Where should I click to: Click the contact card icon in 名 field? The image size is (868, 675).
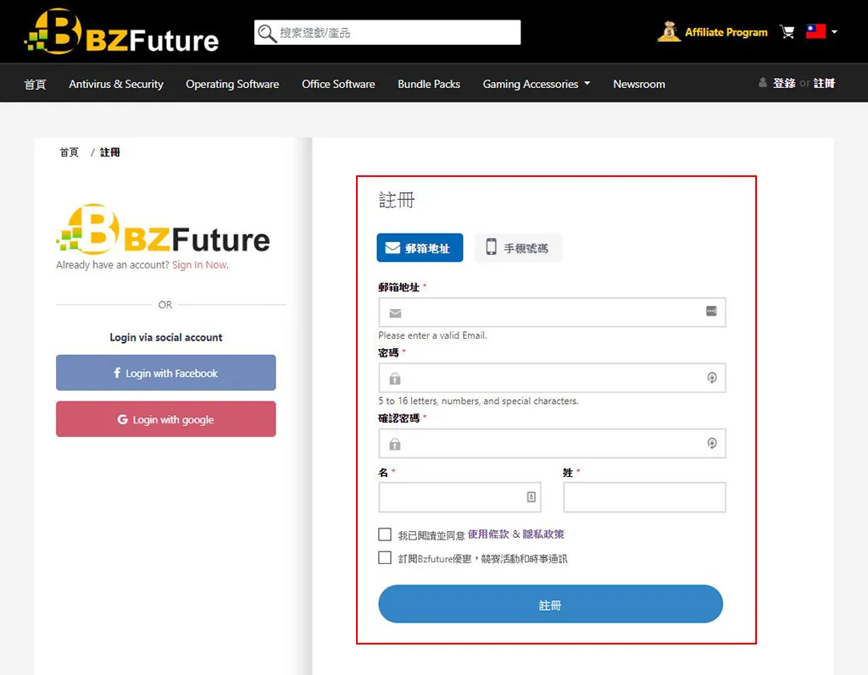click(x=531, y=497)
